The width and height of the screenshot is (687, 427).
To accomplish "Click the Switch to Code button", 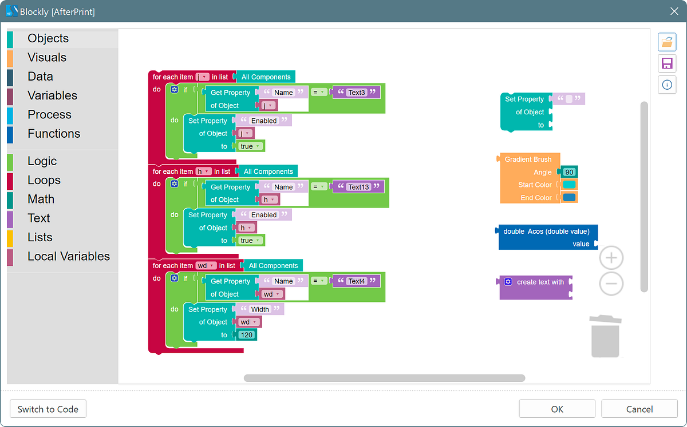I will tap(48, 409).
